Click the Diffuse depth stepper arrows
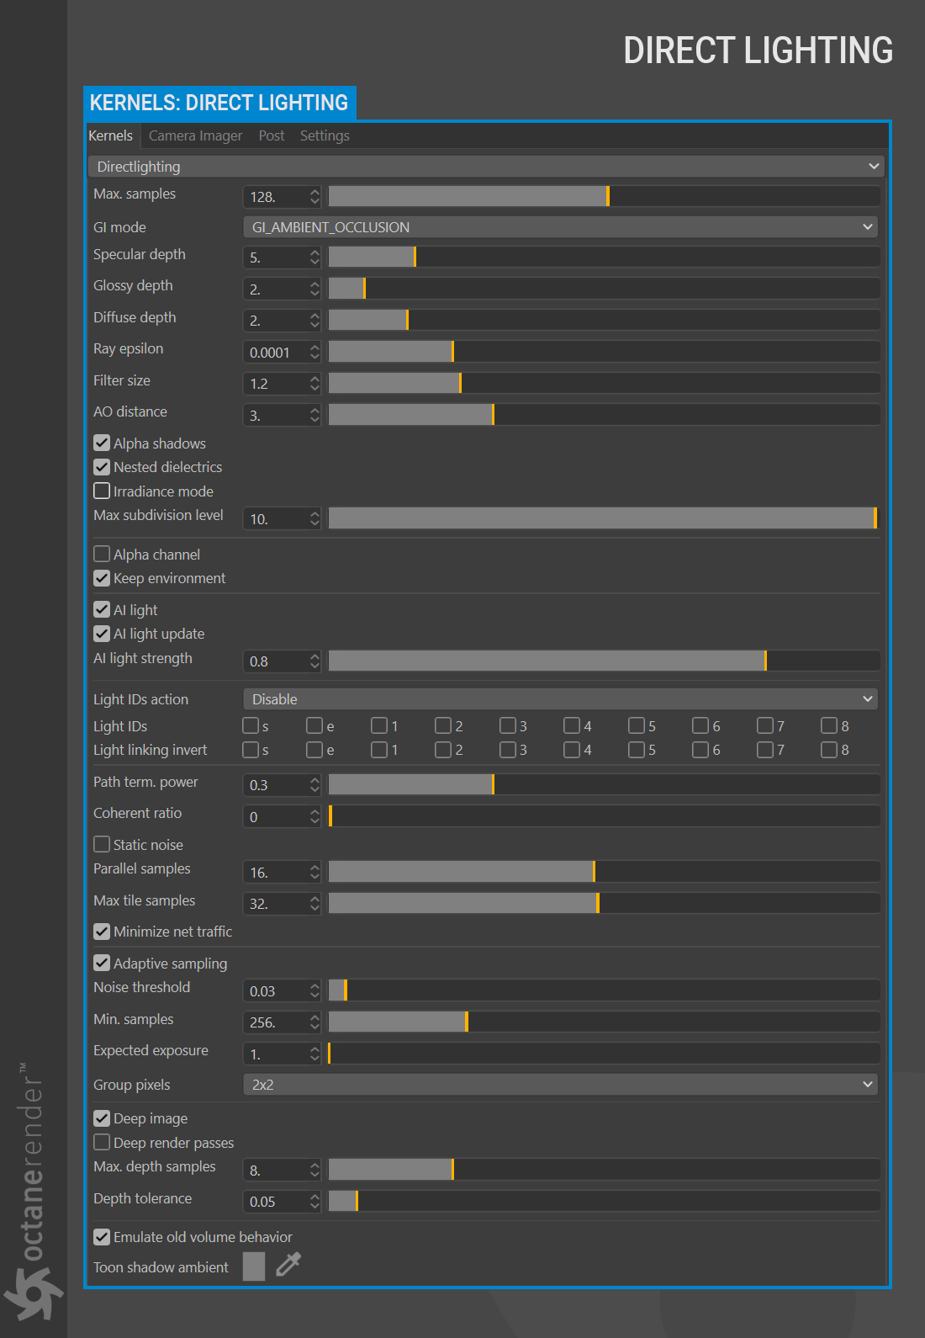The image size is (925, 1338). tap(314, 321)
